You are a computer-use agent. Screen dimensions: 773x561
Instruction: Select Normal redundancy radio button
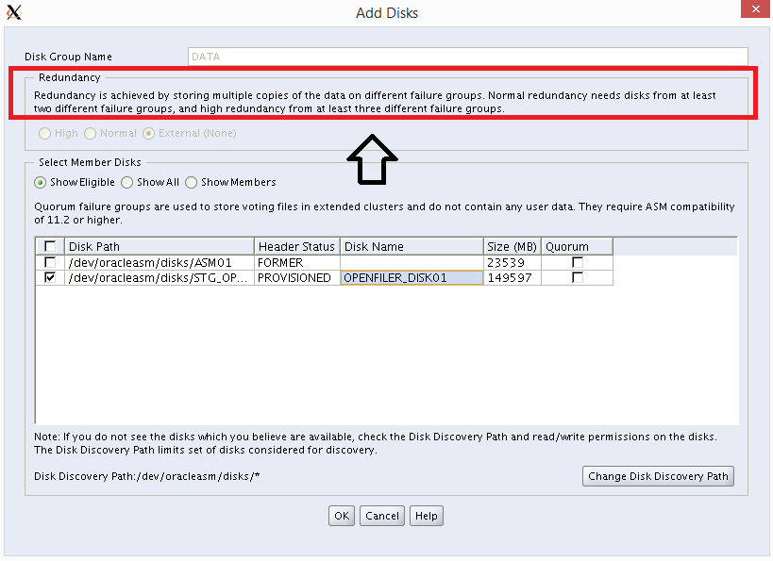click(x=91, y=134)
